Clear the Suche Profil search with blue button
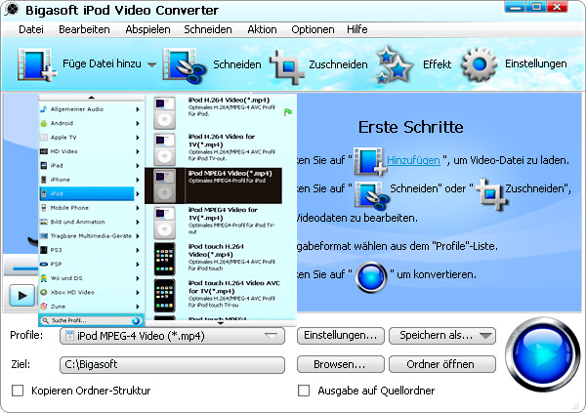586x413 pixels. point(136,320)
